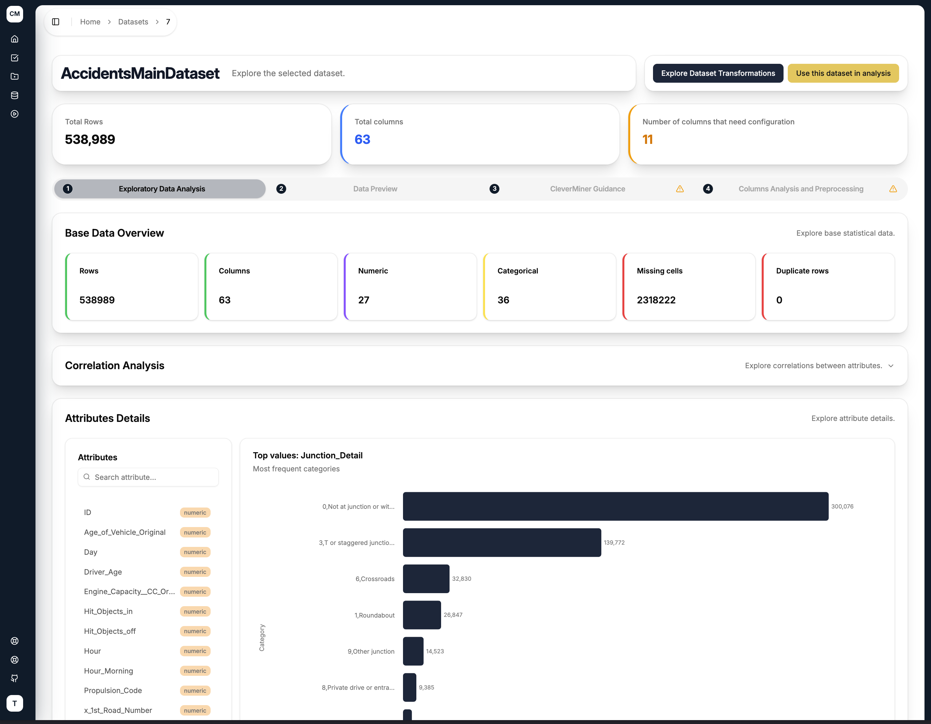
Task: Open the Home icon in the sidebar
Action: tap(15, 39)
